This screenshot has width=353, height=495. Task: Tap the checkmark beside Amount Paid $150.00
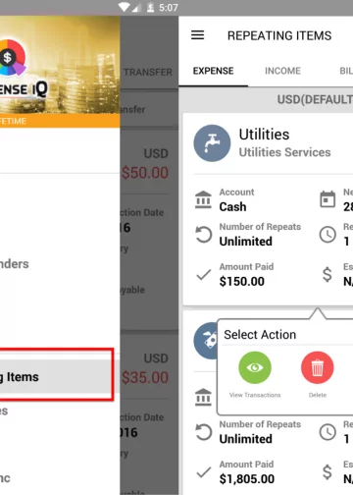pyautogui.click(x=203, y=274)
